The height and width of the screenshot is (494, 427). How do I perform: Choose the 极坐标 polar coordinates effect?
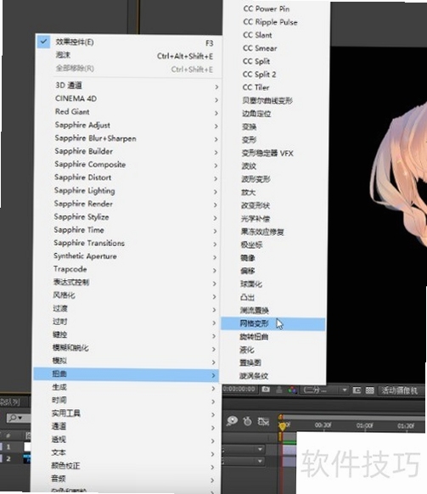pyautogui.click(x=274, y=245)
